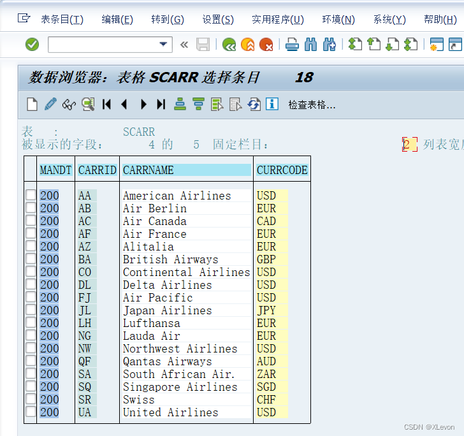Image resolution: width=464 pixels, height=436 pixels.
Task: Click the Create shortcut icon
Action: pos(456,45)
